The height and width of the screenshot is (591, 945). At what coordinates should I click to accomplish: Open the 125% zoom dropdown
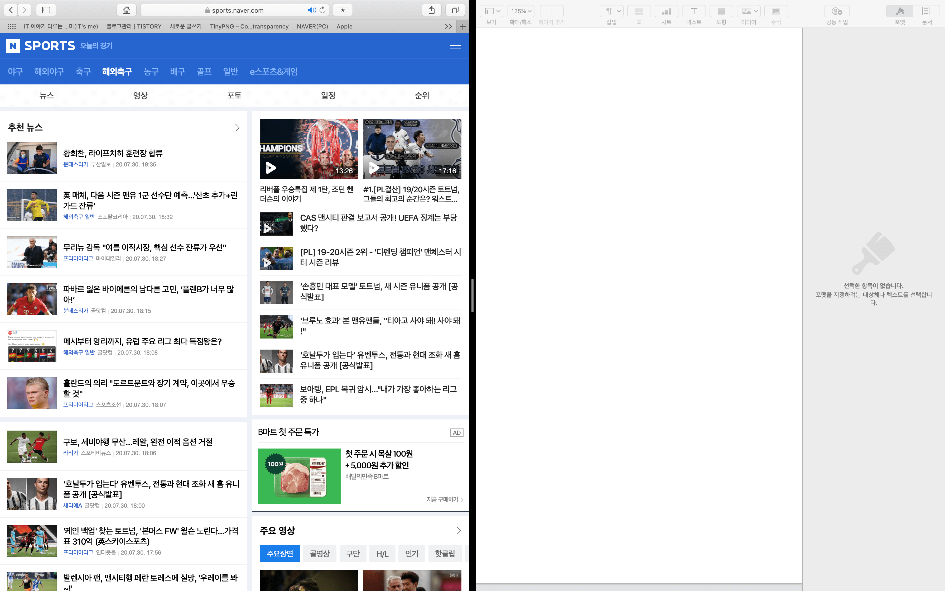(x=521, y=11)
